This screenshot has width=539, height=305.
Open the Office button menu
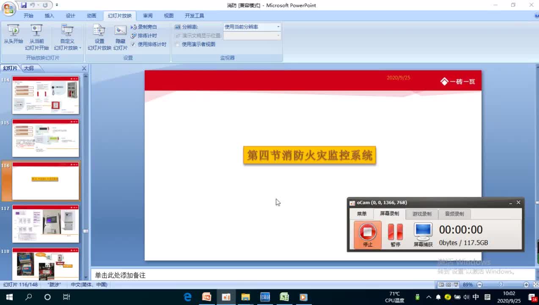click(8, 8)
